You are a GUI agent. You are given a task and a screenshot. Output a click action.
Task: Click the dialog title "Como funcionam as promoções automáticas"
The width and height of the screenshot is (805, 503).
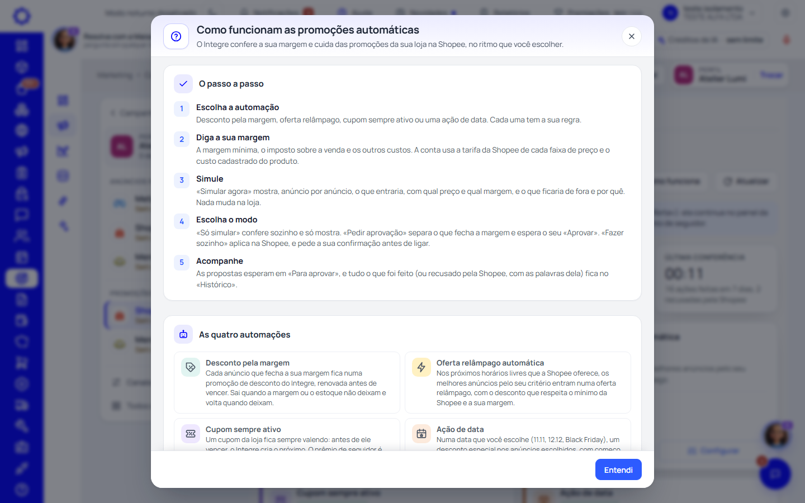pyautogui.click(x=307, y=30)
